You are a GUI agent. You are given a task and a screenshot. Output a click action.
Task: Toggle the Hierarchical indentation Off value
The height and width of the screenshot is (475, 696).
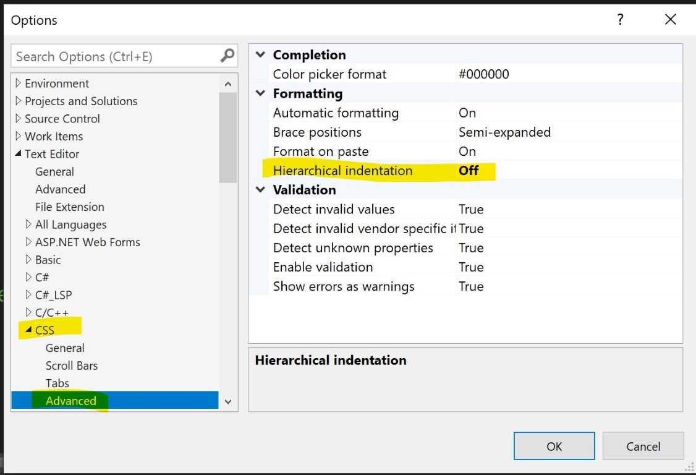tap(469, 171)
